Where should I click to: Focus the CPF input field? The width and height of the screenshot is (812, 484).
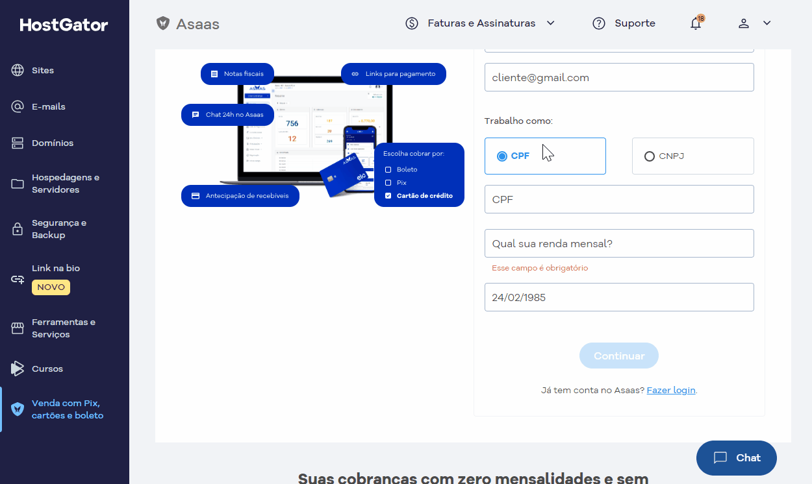point(619,199)
